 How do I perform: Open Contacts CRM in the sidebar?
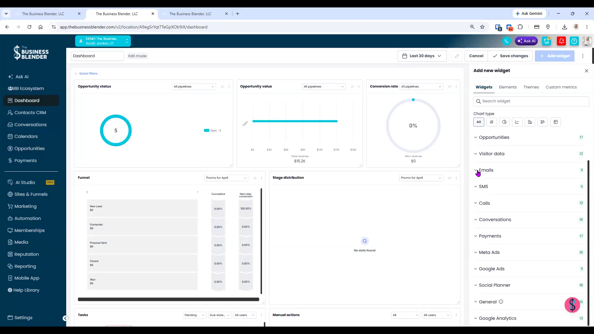pos(31,113)
